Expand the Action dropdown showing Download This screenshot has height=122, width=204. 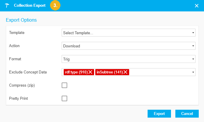click(x=129, y=46)
